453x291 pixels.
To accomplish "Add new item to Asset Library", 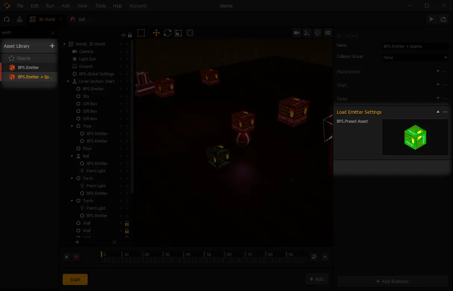I will [x=52, y=46].
